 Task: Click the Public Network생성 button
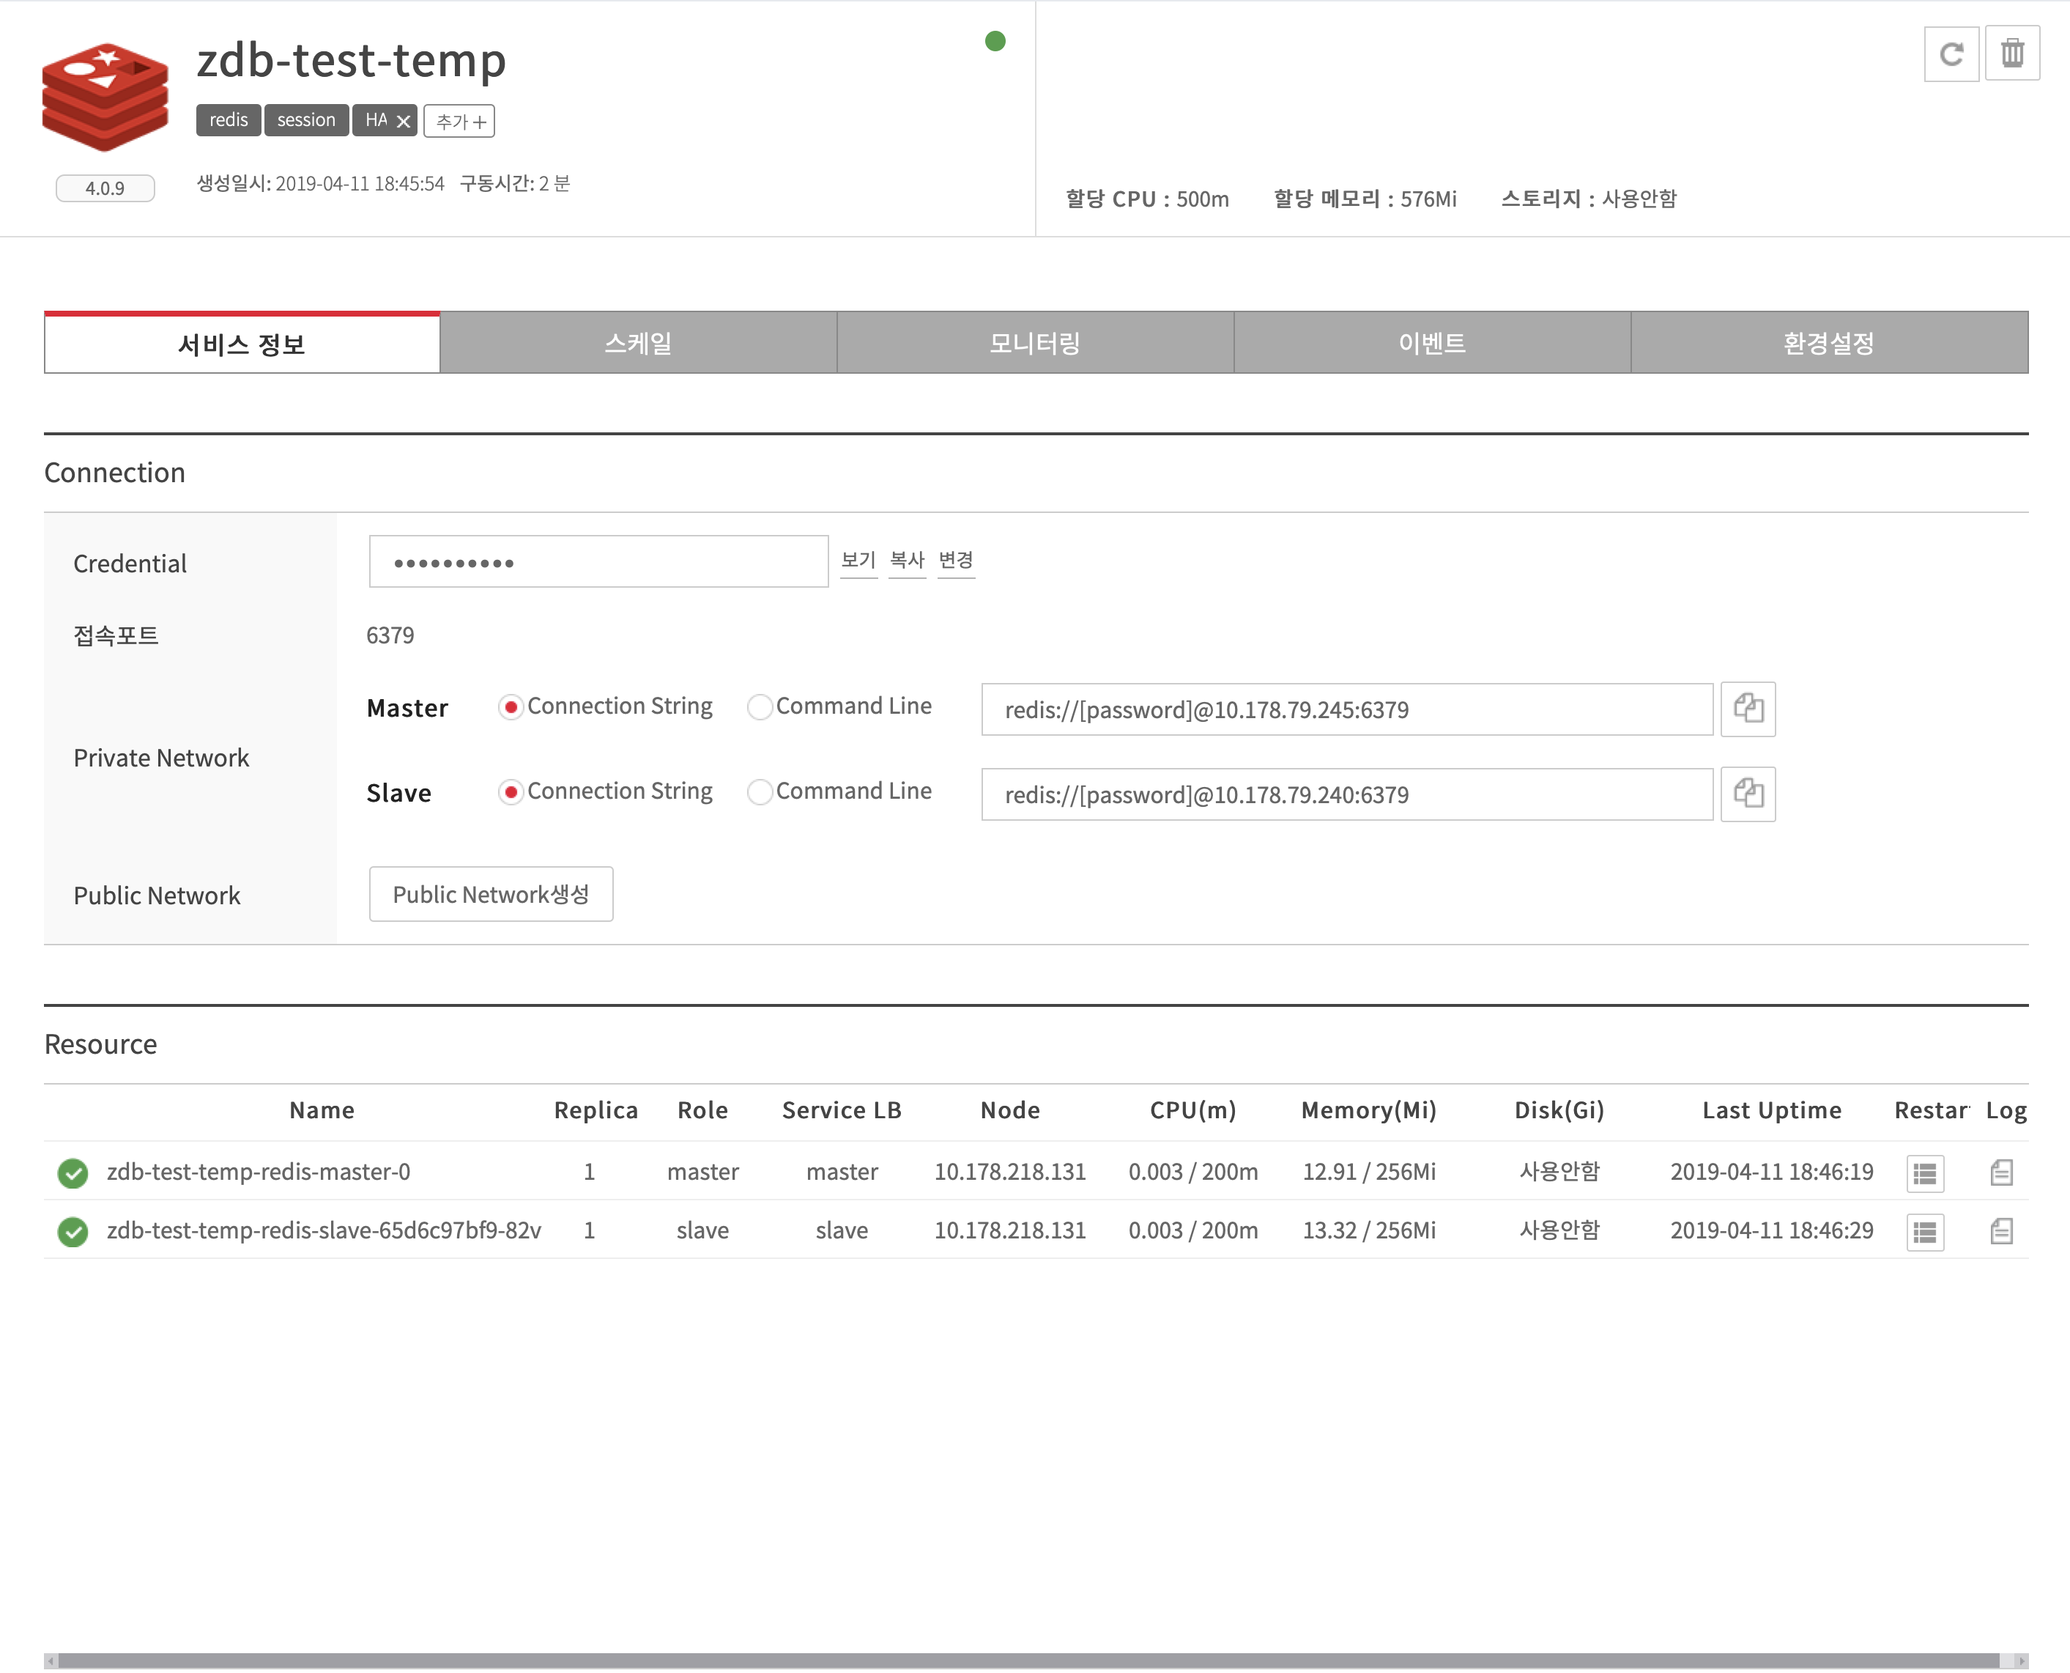click(490, 894)
